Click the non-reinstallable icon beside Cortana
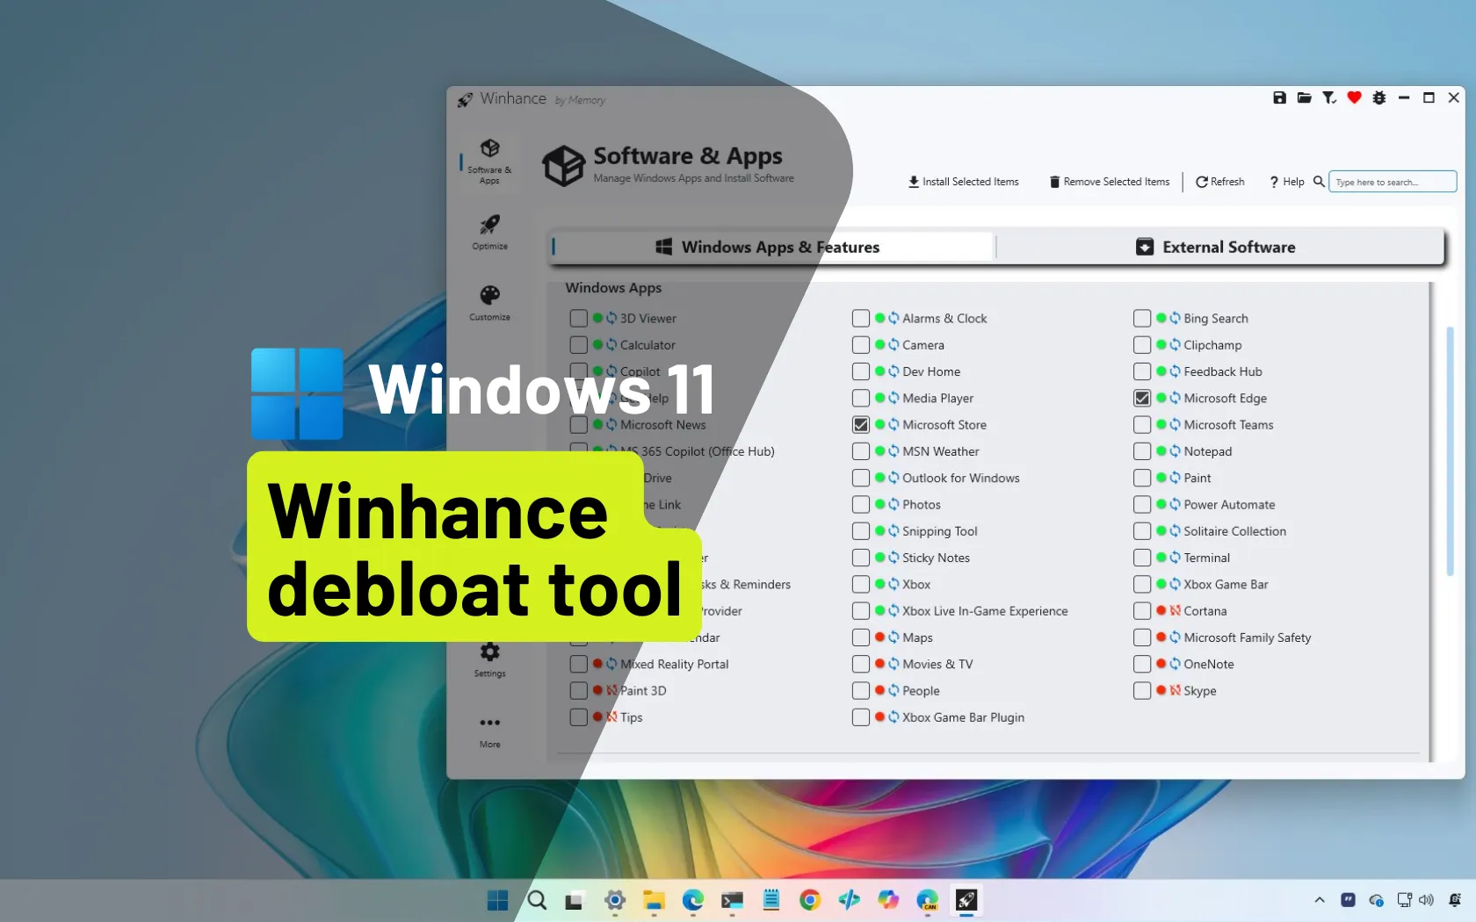The width and height of the screenshot is (1476, 922). point(1175,610)
